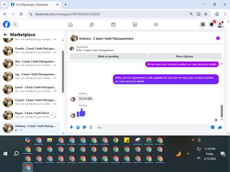Go to the Home feed icon

pos(70,24)
